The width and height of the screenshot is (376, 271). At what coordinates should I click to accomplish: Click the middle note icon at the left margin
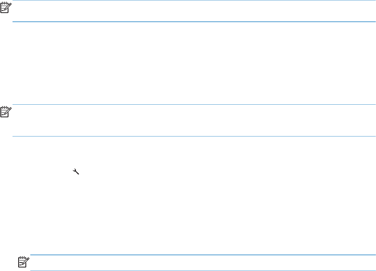click(x=6, y=111)
